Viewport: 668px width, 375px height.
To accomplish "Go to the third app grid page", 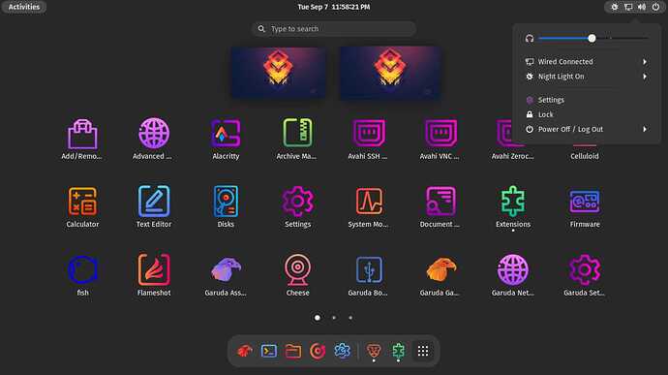I will tap(350, 318).
